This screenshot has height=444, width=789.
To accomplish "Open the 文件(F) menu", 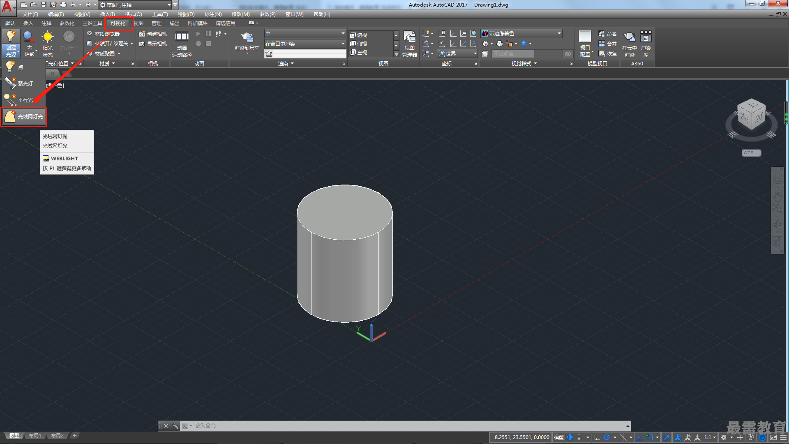I will pyautogui.click(x=30, y=14).
